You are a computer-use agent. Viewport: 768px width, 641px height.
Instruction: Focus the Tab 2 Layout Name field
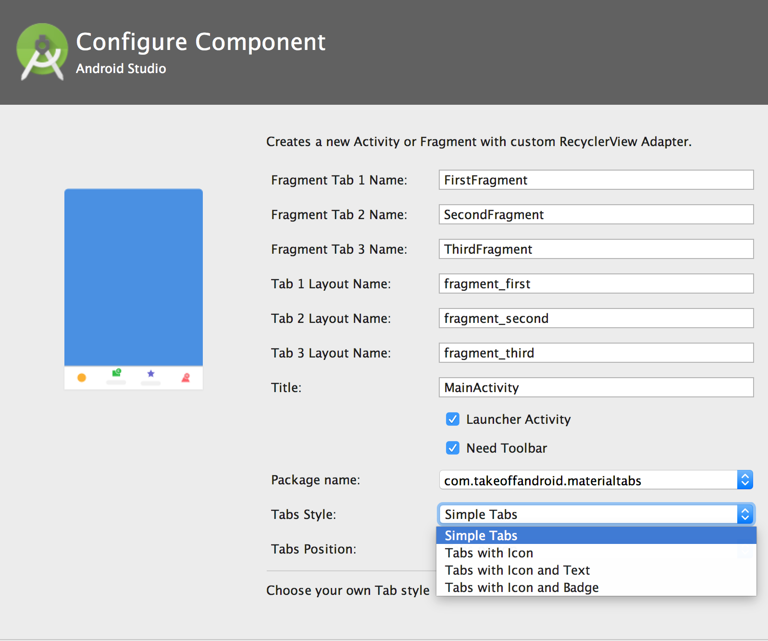point(596,319)
